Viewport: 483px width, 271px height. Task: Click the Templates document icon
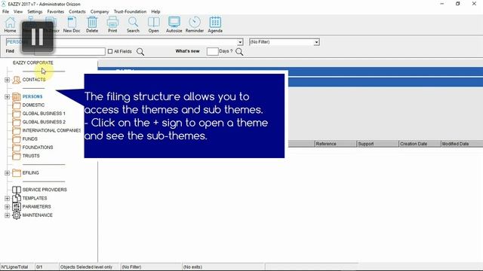pyautogui.click(x=17, y=198)
